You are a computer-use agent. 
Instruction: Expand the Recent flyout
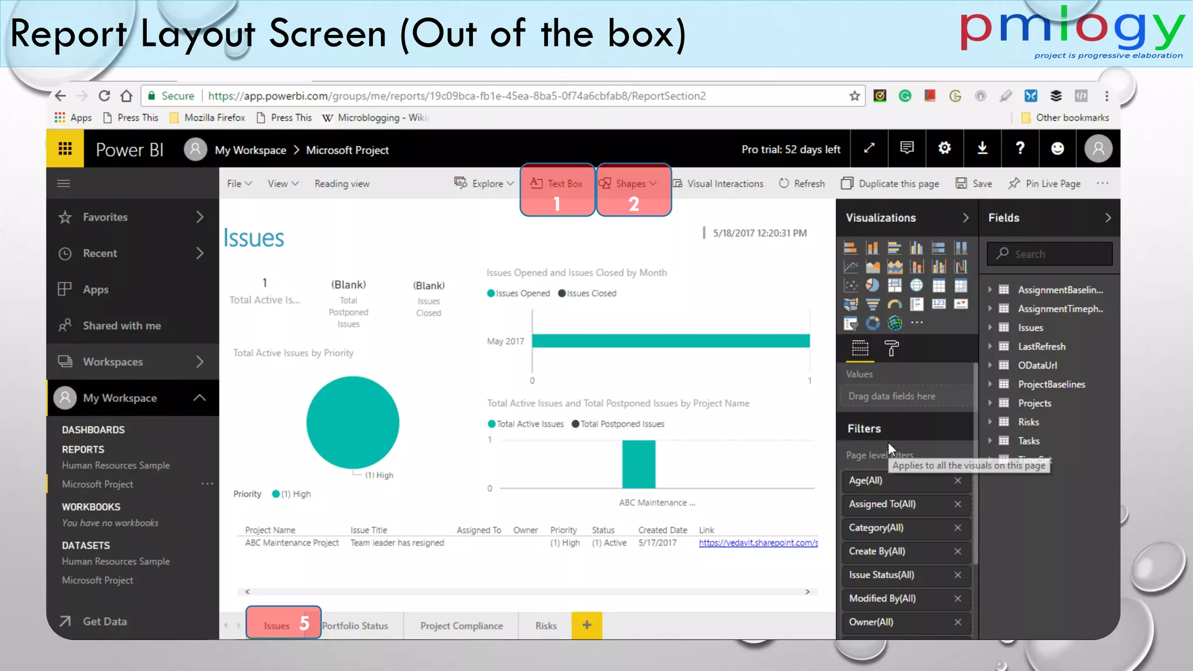pyautogui.click(x=200, y=253)
